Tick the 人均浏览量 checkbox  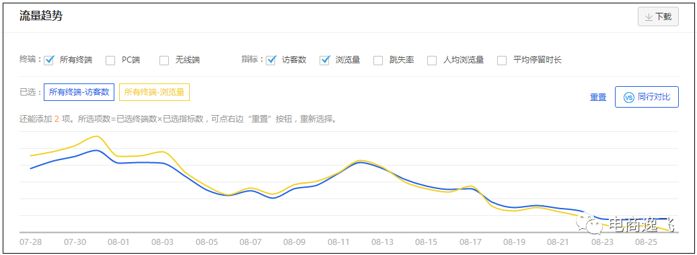[x=432, y=60]
